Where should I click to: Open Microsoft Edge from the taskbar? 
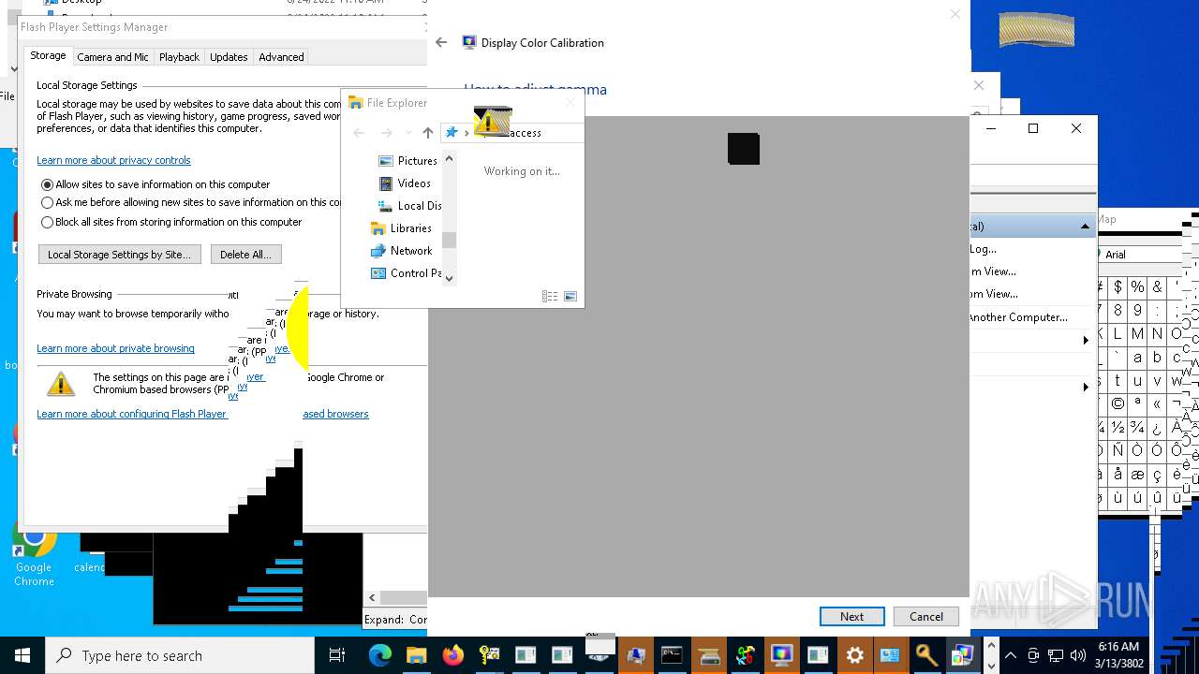point(379,655)
